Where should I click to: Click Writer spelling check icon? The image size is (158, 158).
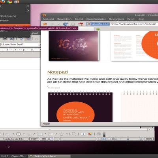pos(21,38)
